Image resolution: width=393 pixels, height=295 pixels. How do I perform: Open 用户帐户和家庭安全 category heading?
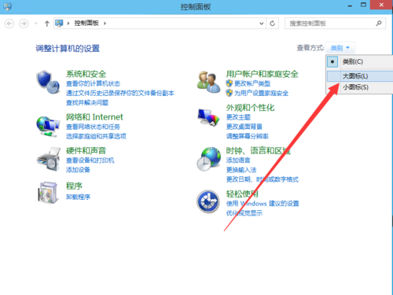(263, 74)
